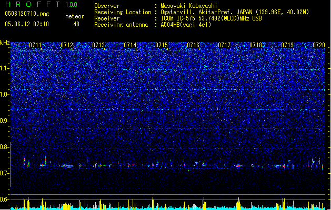Click time marker 0720
Screen dimensions: 331x210
[x=319, y=45]
